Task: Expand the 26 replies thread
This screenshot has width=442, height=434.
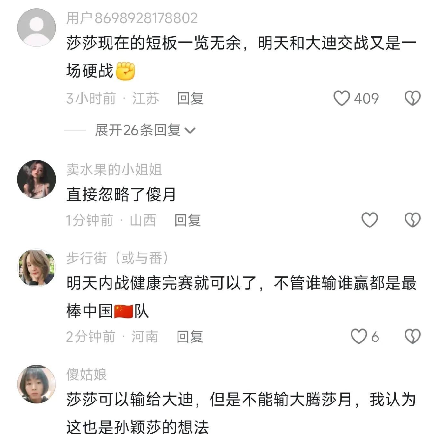Action: point(138,130)
